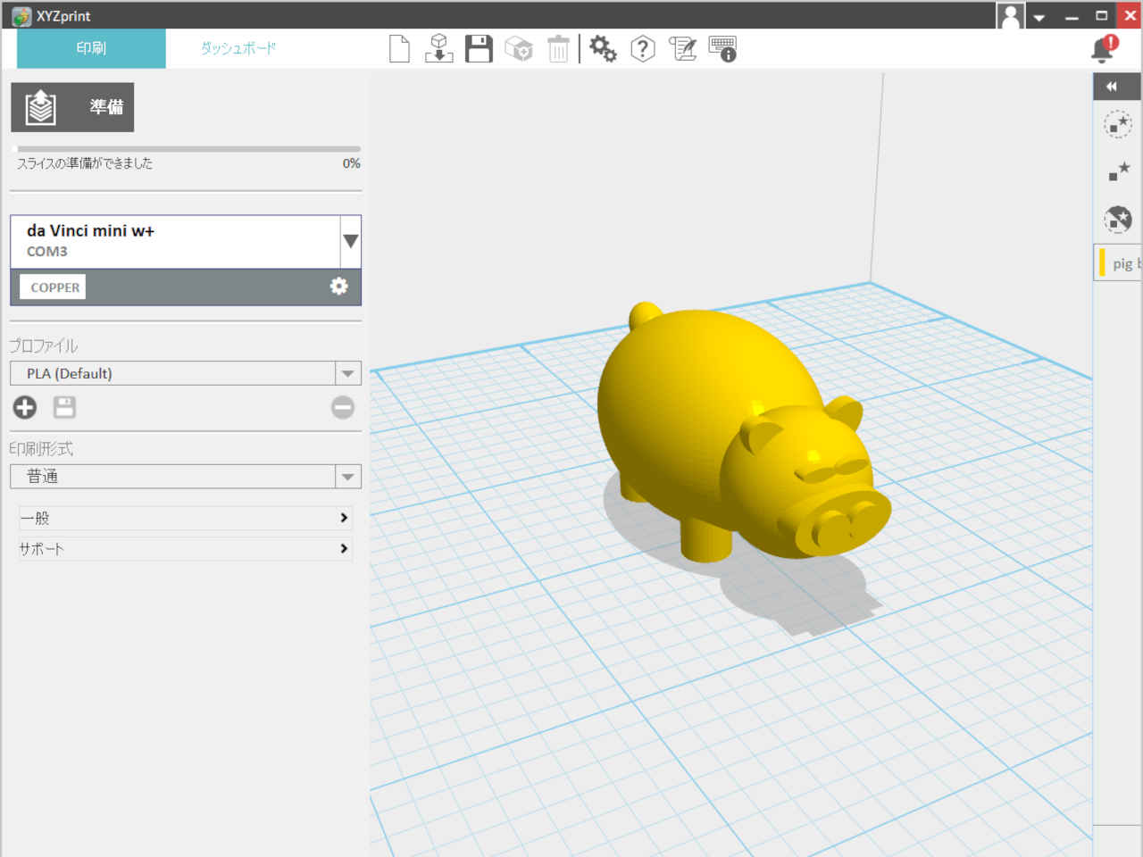The height and width of the screenshot is (857, 1143).
Task: Open account dropdown arrow in the title bar
Action: [1039, 17]
